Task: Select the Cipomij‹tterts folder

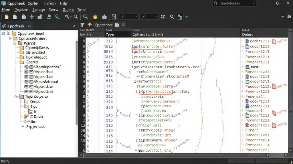Action: (37, 48)
